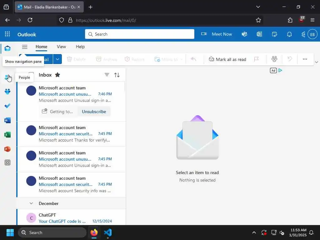Click Mark all as read
Viewport: 320px width, 240px height.
[227, 59]
